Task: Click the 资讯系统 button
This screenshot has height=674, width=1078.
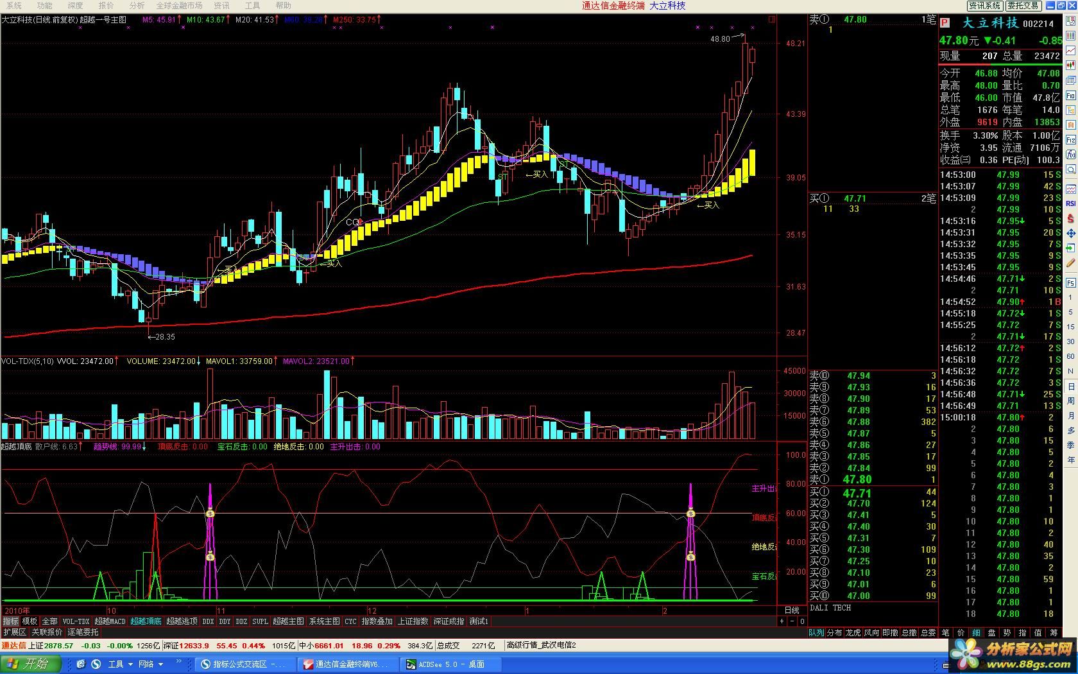Action: pos(984,5)
